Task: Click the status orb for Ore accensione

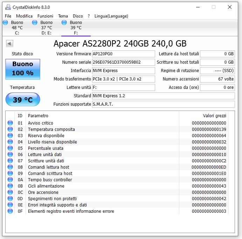Action: 10,192
